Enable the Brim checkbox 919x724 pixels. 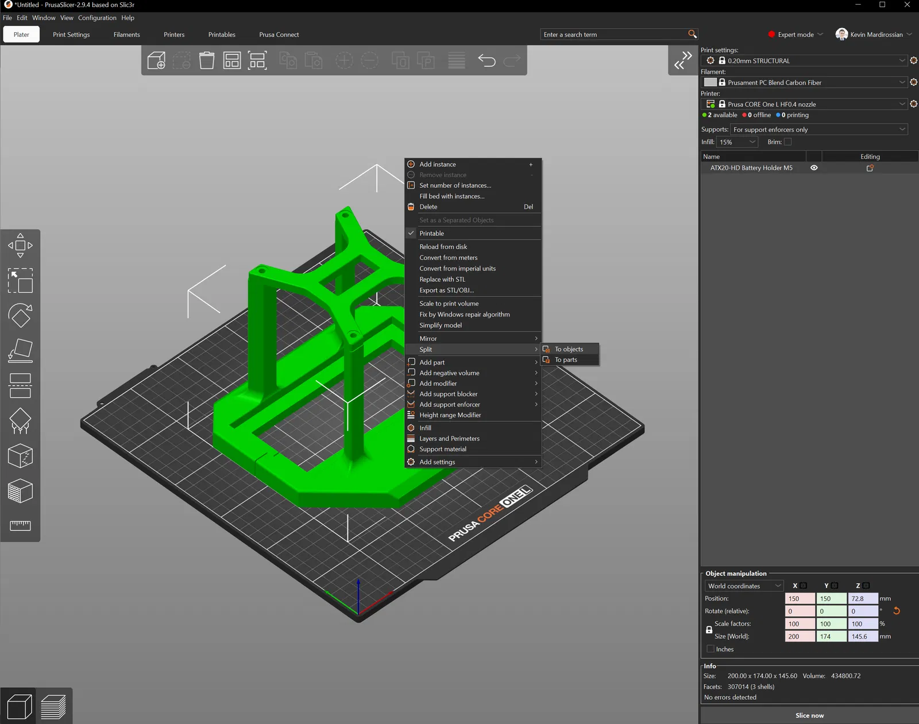(x=787, y=142)
